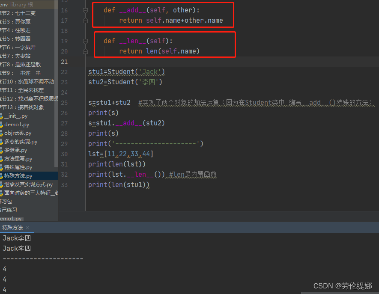Viewport: 379px width, 294px height.
Task: Click the return self.name+other.name line
Action: click(x=171, y=20)
